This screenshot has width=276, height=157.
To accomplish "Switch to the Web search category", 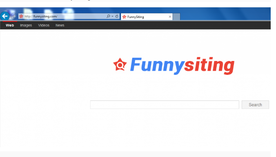I will (10, 25).
